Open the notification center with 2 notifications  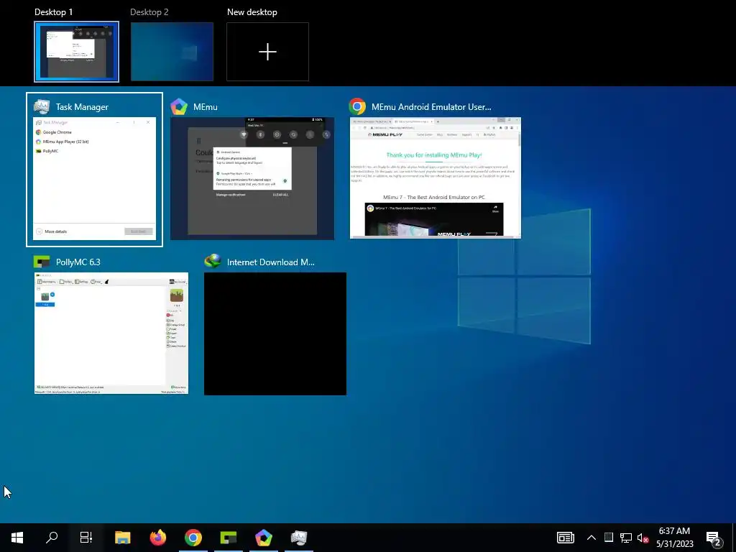pyautogui.click(x=714, y=538)
